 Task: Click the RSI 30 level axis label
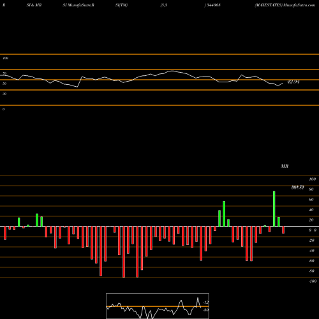(4, 94)
